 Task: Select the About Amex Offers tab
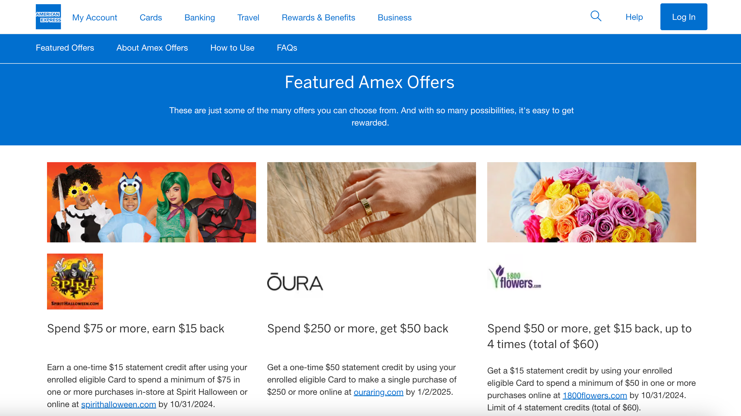[152, 48]
